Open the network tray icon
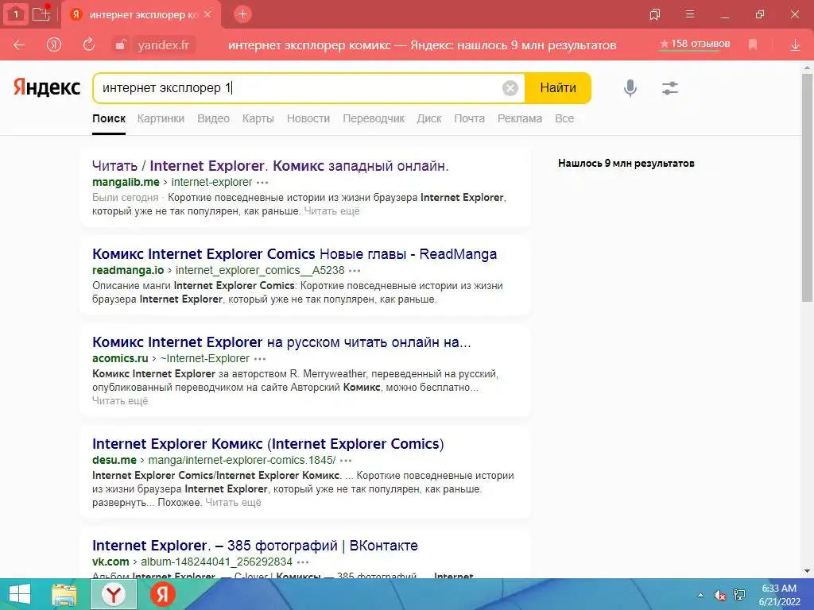The image size is (814, 610). tap(739, 595)
